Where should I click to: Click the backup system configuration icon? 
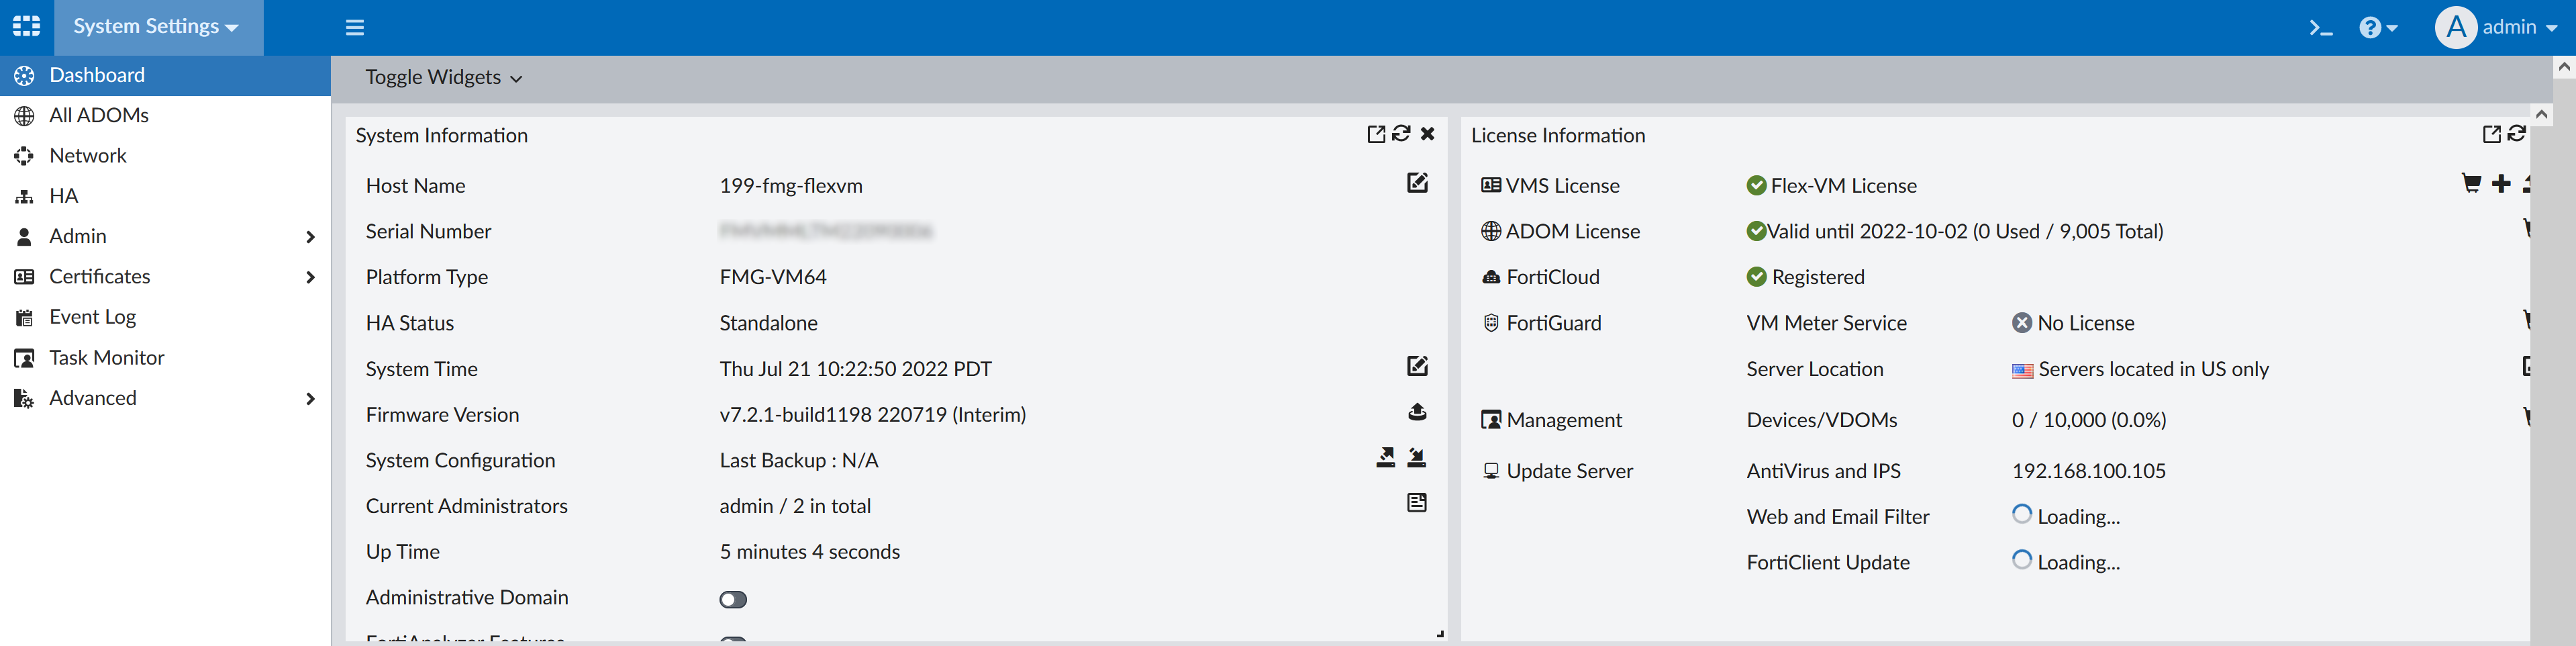pos(1385,458)
